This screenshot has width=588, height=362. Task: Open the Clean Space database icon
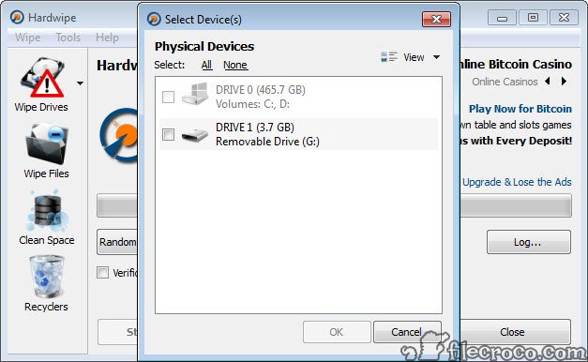tap(47, 211)
